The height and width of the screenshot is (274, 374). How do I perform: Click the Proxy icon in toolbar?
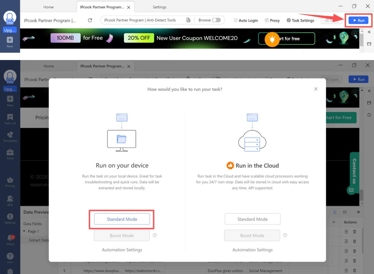coord(267,20)
